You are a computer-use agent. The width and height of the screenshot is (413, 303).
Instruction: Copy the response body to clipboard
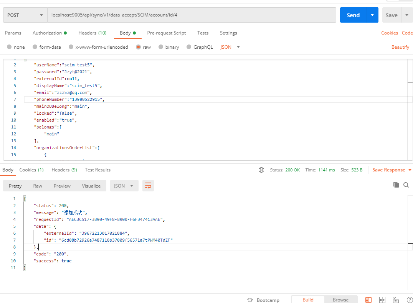(396, 185)
